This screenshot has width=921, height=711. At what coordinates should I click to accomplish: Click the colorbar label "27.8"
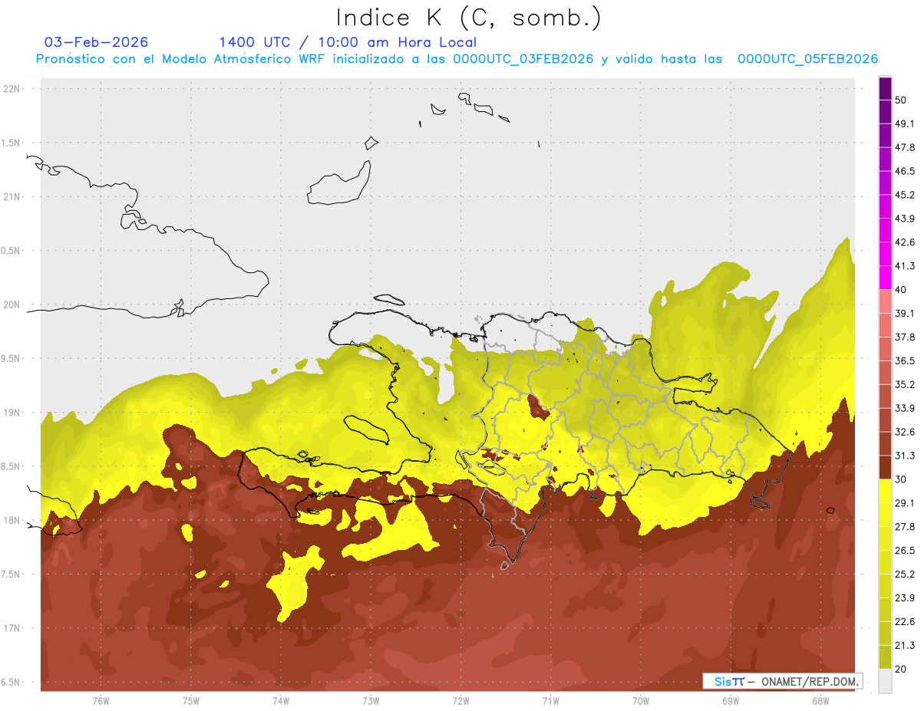tap(905, 527)
